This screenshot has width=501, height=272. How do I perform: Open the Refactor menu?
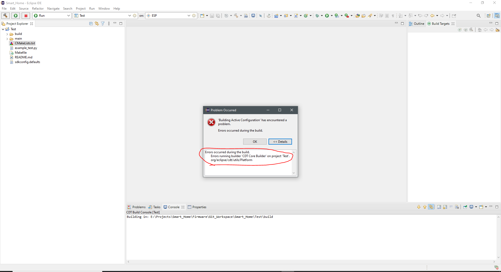click(38, 9)
